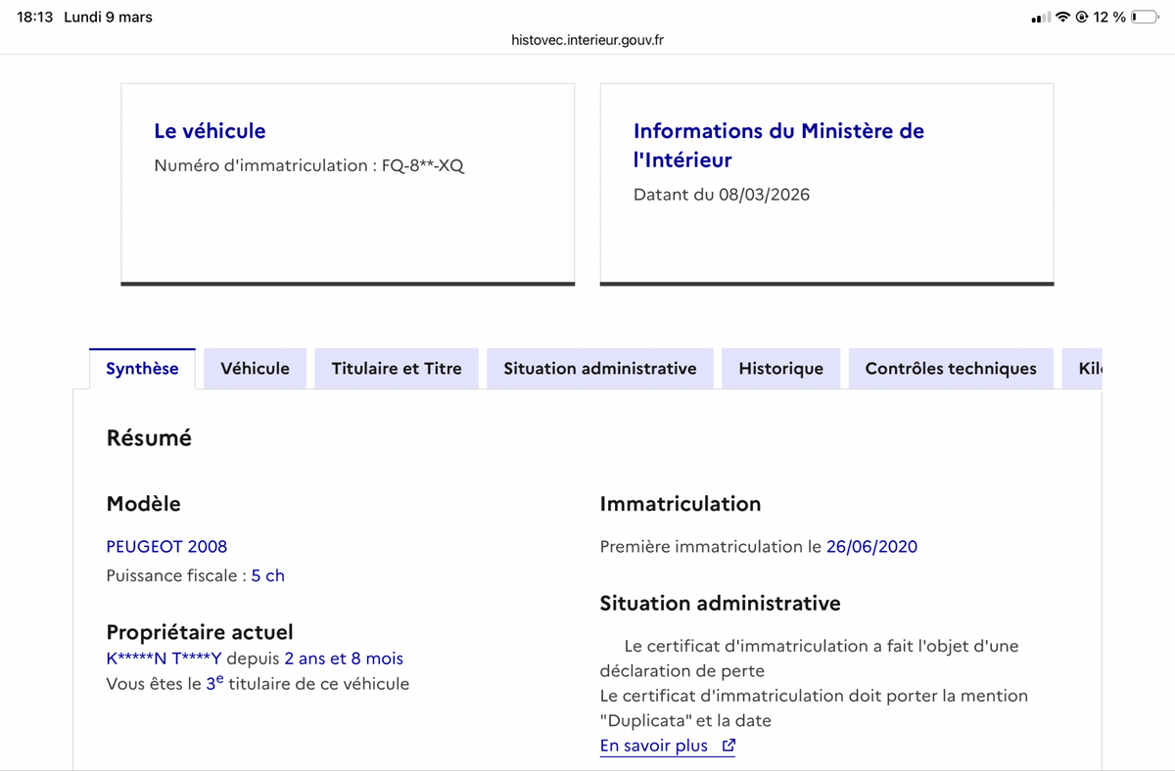Viewport: 1175px width, 771px height.
Task: Click the PEUGEOT 2008 model text
Action: click(x=166, y=547)
